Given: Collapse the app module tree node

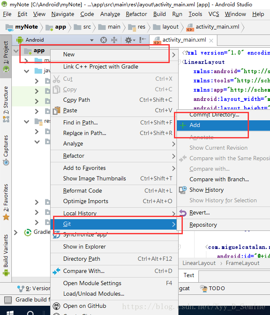Looking at the screenshot, I should pyautogui.click(x=16, y=51).
